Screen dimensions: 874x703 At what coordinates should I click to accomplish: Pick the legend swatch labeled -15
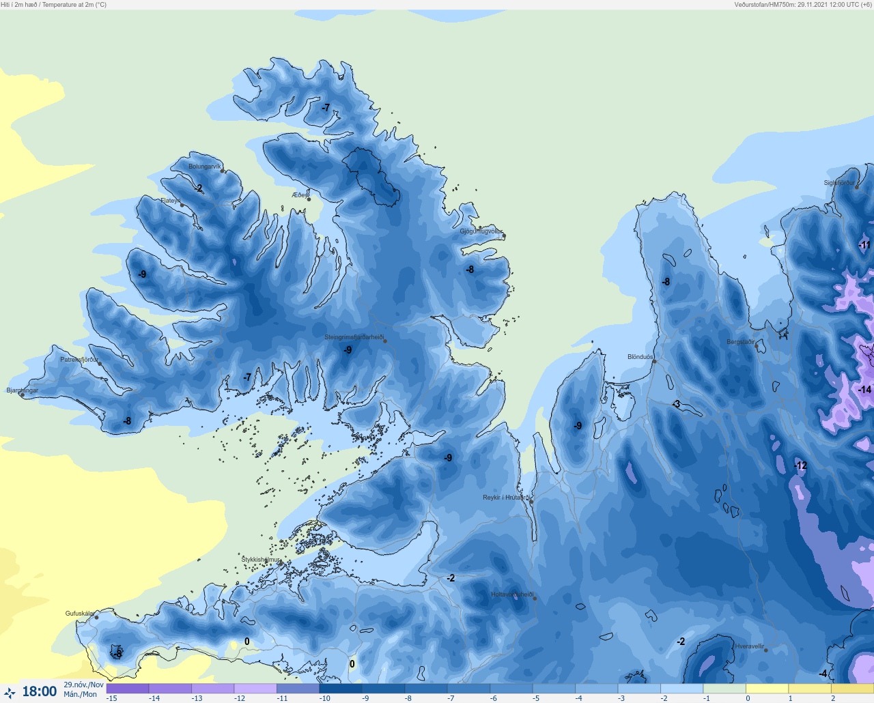coord(128,689)
